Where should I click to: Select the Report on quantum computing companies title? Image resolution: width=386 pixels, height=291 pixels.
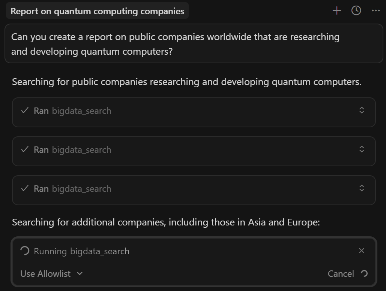pos(98,10)
